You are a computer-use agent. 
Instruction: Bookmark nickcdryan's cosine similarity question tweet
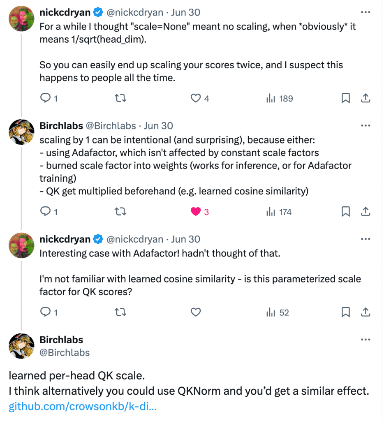[346, 312]
